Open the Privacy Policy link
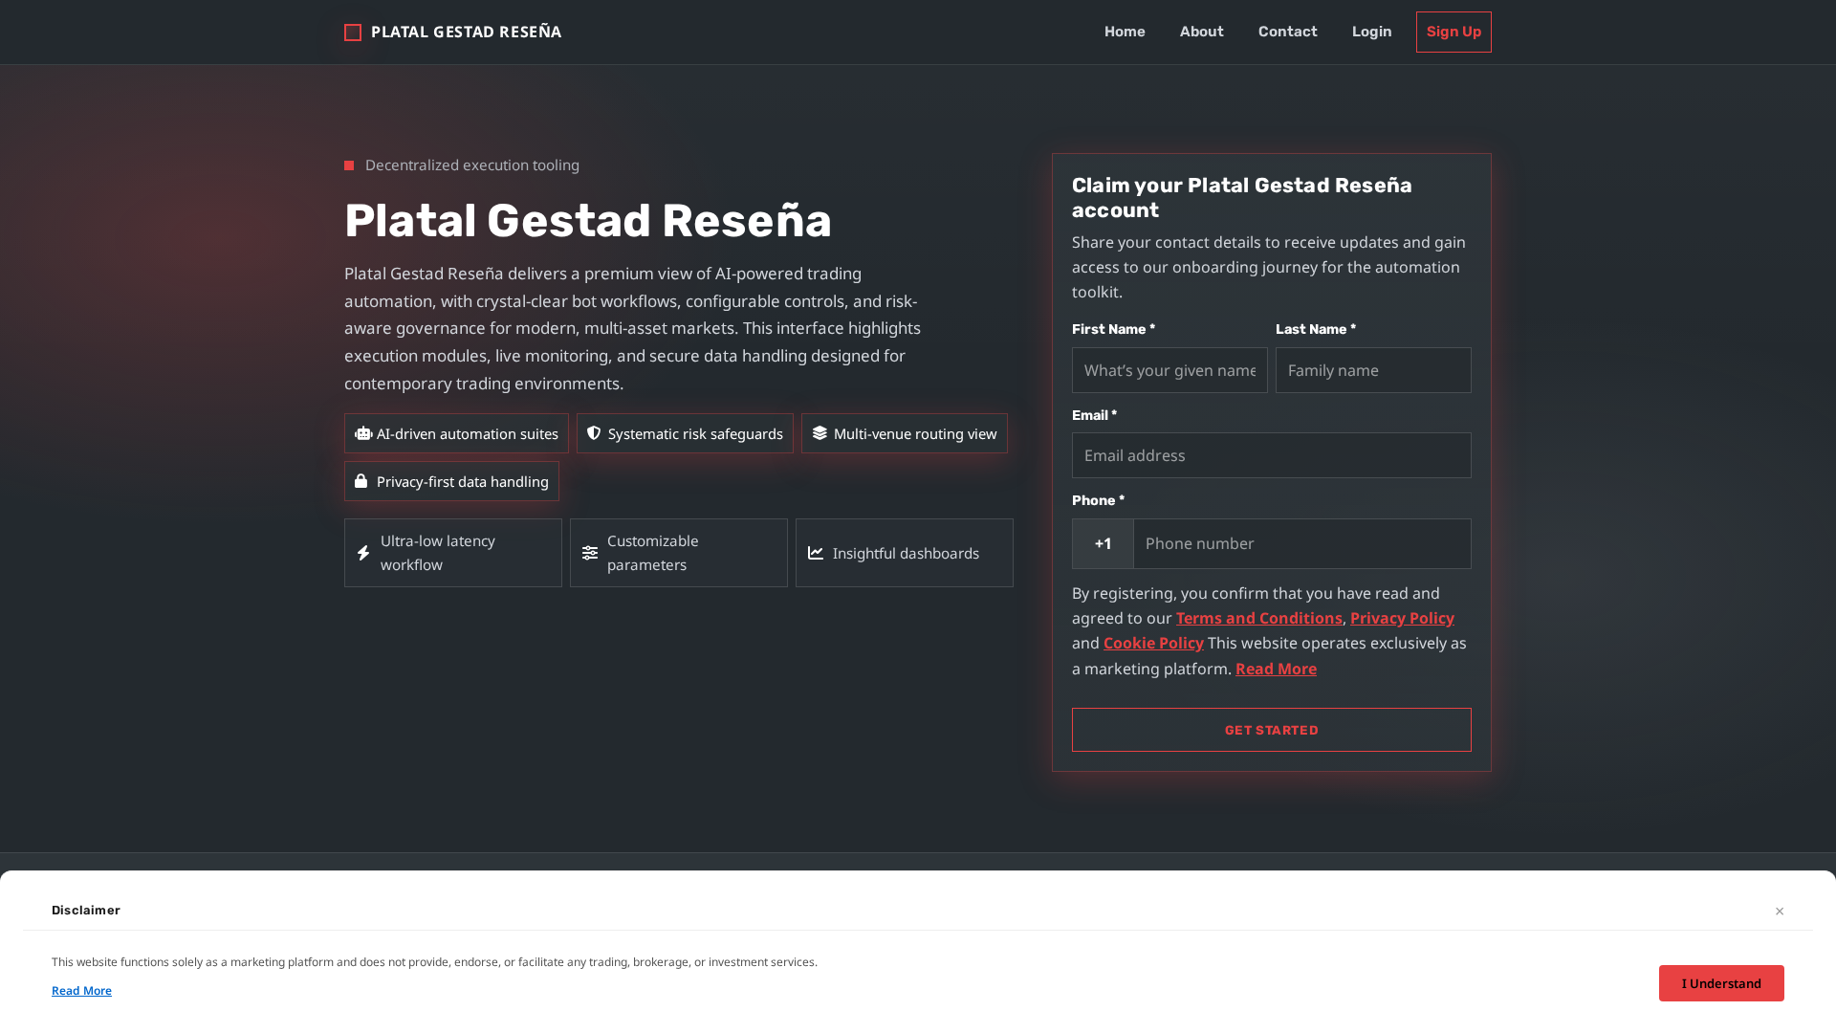This screenshot has height=1033, width=1836. pos(1402,618)
